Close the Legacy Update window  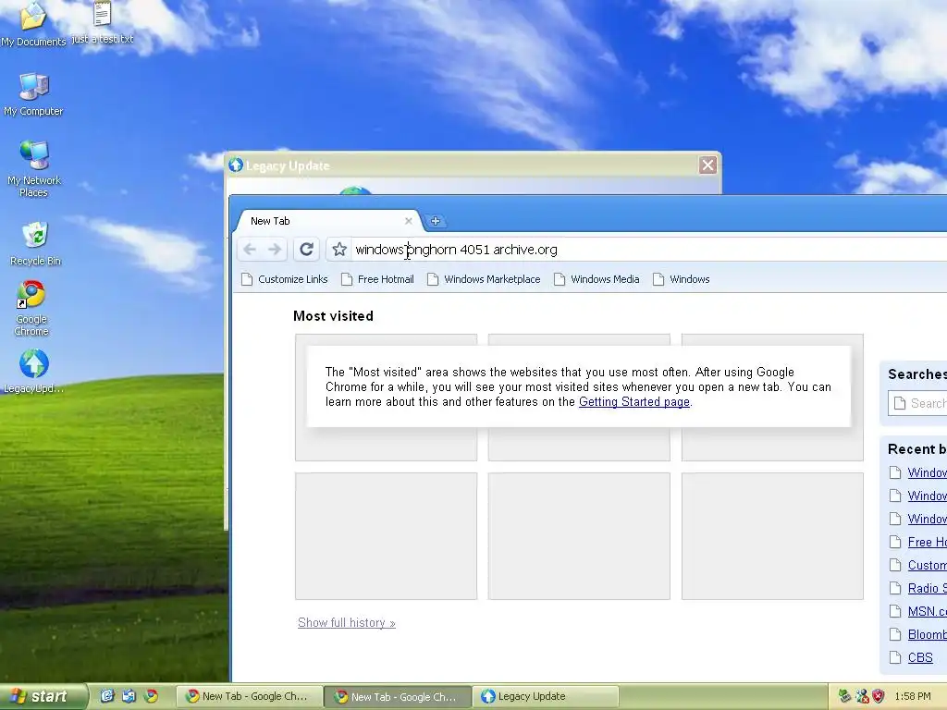tap(707, 165)
